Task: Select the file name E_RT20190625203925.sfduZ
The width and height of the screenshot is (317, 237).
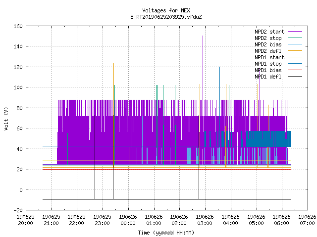Action: coord(166,17)
